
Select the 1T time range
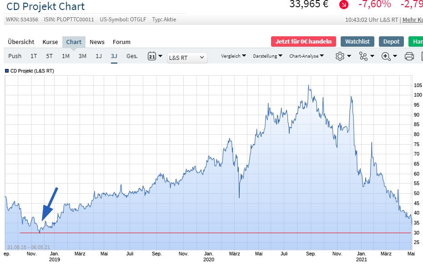pos(34,56)
